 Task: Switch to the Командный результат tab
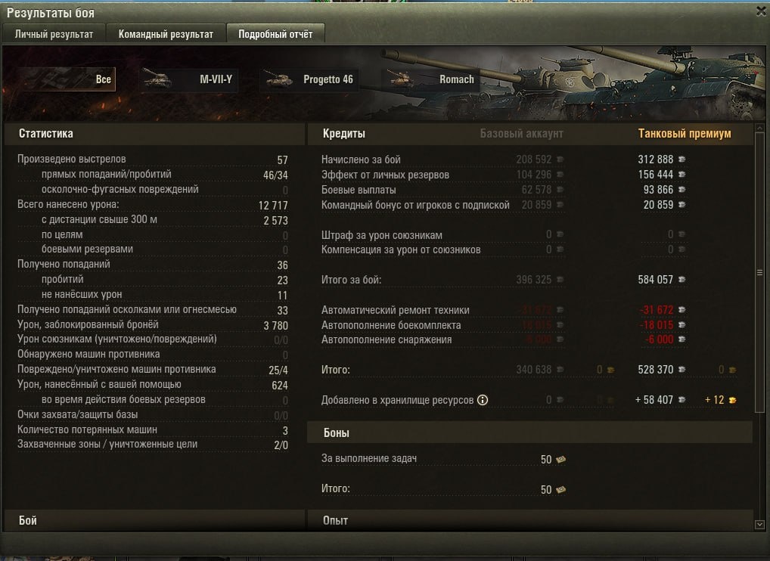(x=166, y=34)
